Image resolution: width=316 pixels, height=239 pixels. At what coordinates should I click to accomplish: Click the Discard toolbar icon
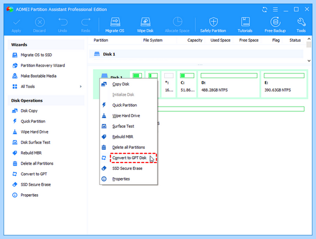(x=39, y=22)
